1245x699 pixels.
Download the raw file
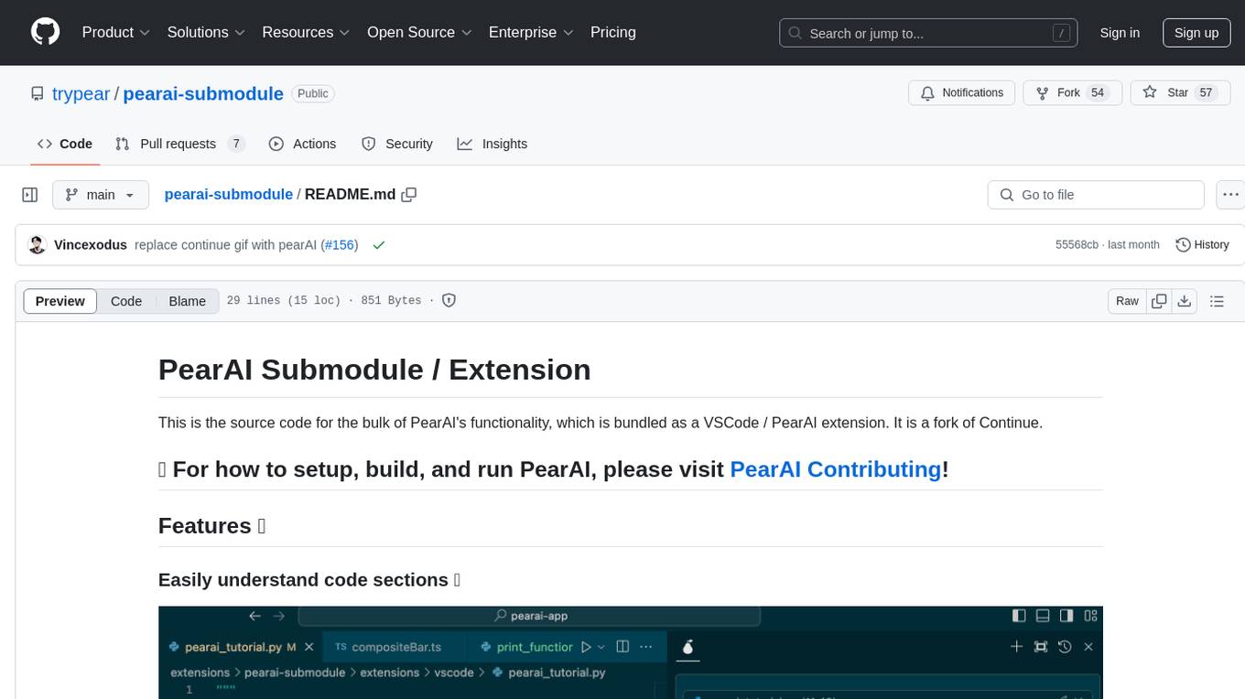[x=1184, y=301]
